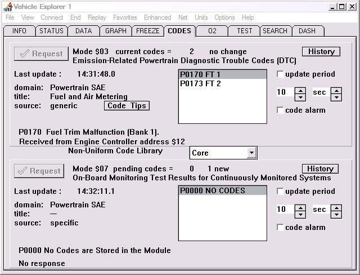360x275 pixels.
Task: Step down the Mode $07 sec unit spinner
Action: tap(336, 214)
